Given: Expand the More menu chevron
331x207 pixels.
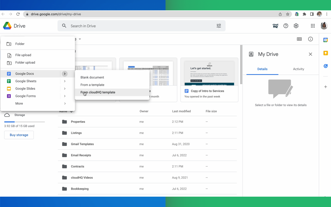Looking at the screenshot, I should tap(65, 103).
